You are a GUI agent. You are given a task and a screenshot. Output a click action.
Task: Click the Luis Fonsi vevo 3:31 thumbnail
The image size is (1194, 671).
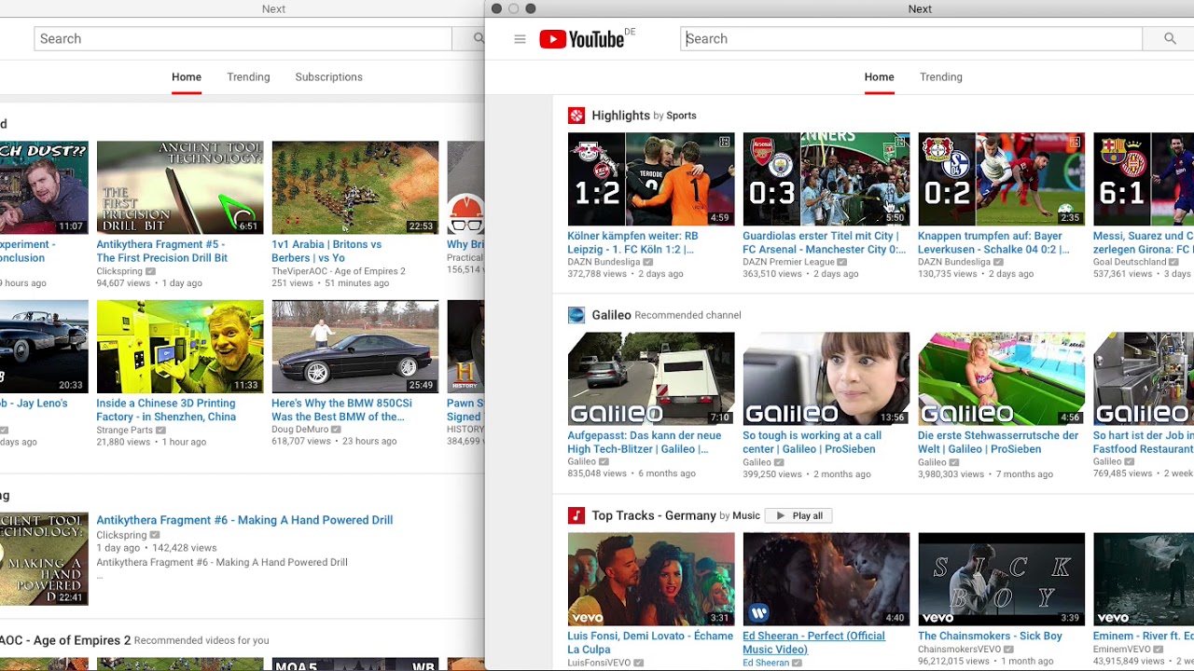point(651,579)
